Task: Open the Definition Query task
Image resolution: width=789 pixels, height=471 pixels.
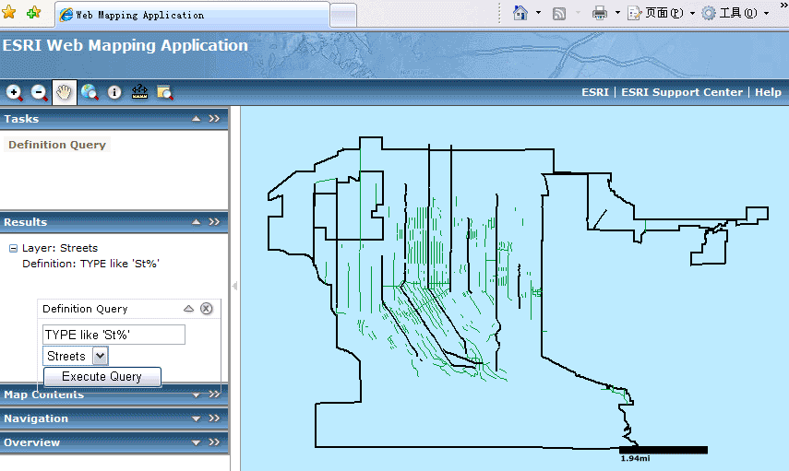Action: click(x=57, y=145)
